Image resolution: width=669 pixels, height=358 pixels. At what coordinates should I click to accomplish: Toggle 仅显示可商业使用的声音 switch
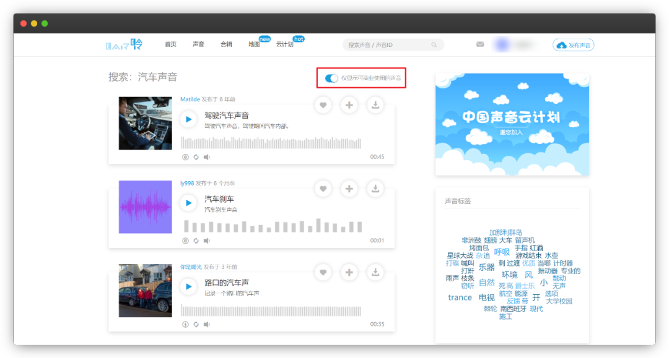point(331,79)
